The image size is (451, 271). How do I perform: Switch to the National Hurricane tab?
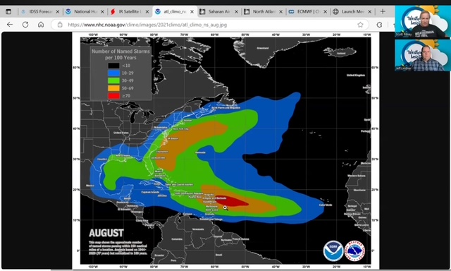[x=85, y=11]
